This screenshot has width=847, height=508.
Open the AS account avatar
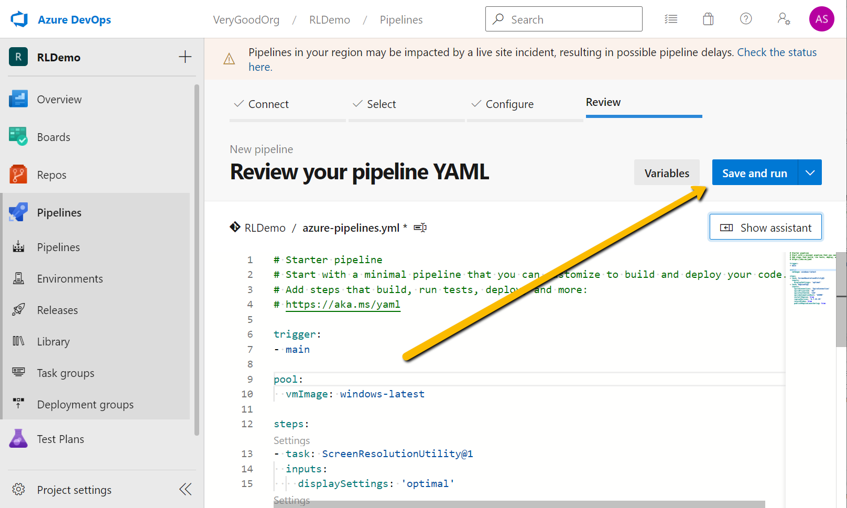coord(821,19)
